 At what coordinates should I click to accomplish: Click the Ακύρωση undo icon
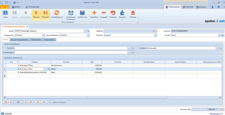[x=113, y=13]
